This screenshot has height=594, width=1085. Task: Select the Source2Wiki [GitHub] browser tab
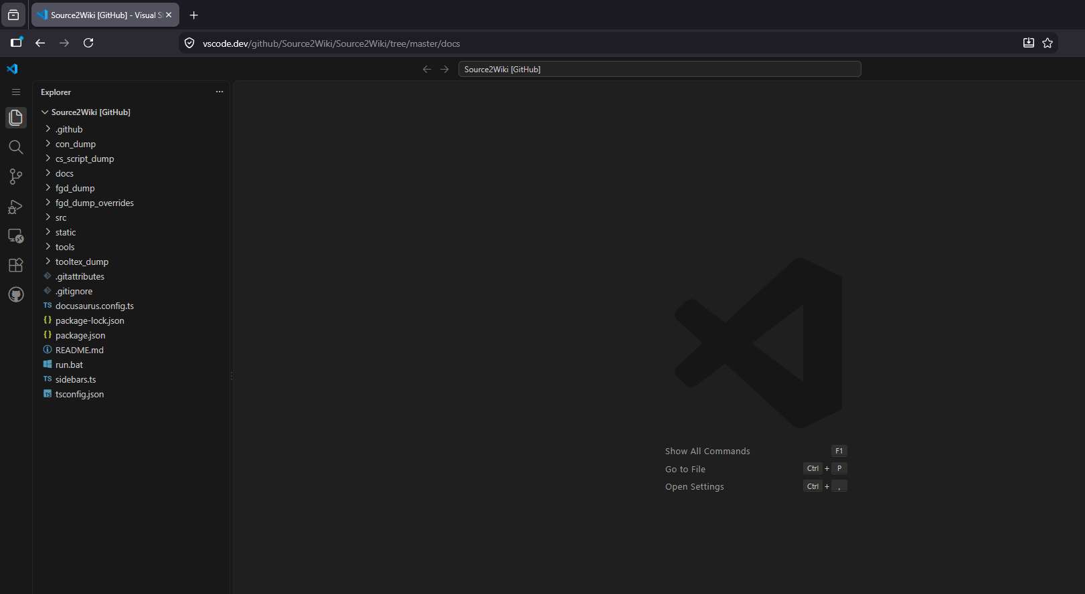(x=105, y=15)
